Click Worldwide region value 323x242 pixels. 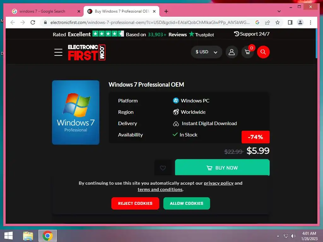[193, 112]
